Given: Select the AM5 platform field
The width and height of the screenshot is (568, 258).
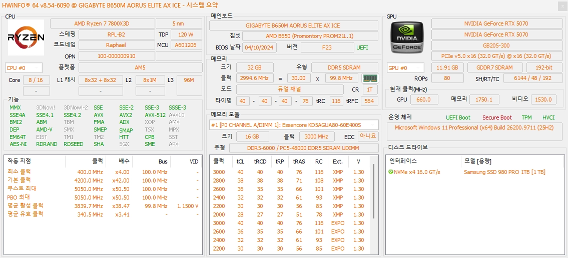Looking at the screenshot, I should (140, 67).
